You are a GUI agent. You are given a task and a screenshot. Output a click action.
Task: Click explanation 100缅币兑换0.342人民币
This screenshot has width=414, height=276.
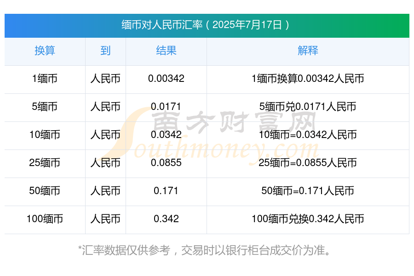308,218
